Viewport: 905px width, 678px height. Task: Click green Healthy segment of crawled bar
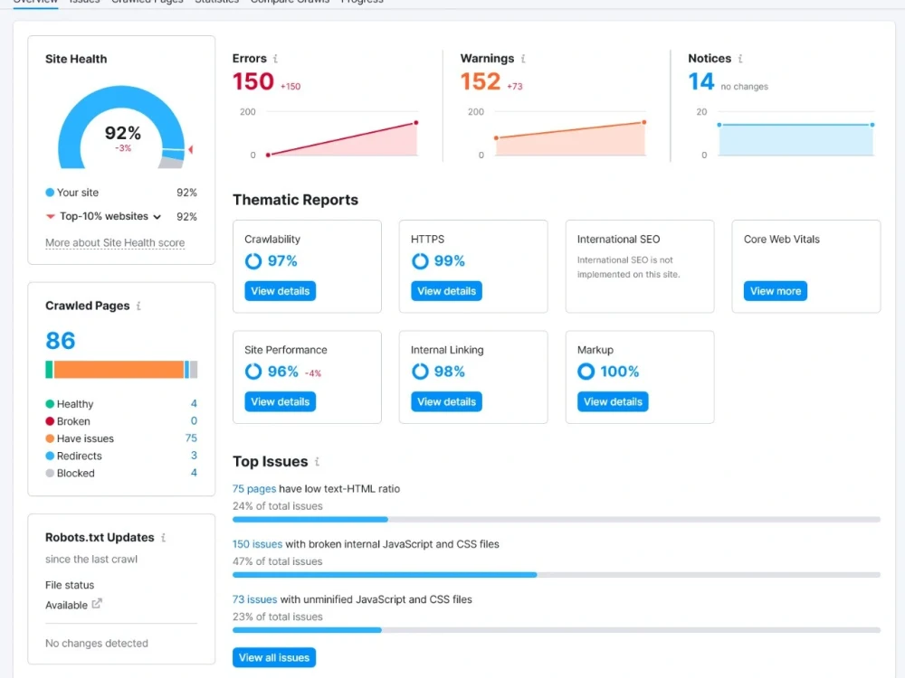click(49, 370)
